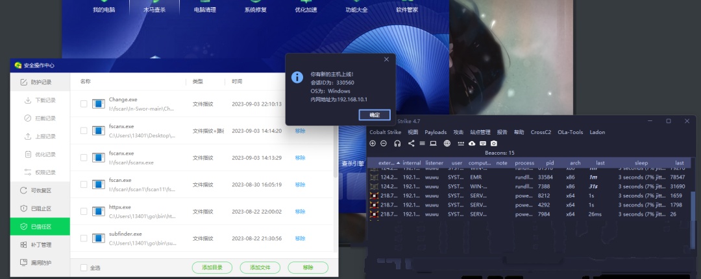This screenshot has height=279, width=701.
Task: Click the httpx.exe file icon
Action: 99,211
